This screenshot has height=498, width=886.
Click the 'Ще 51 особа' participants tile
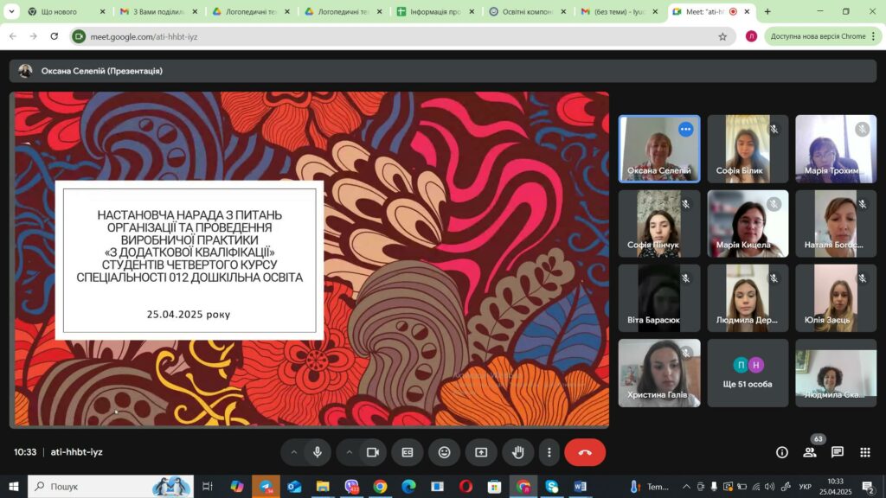pos(748,373)
